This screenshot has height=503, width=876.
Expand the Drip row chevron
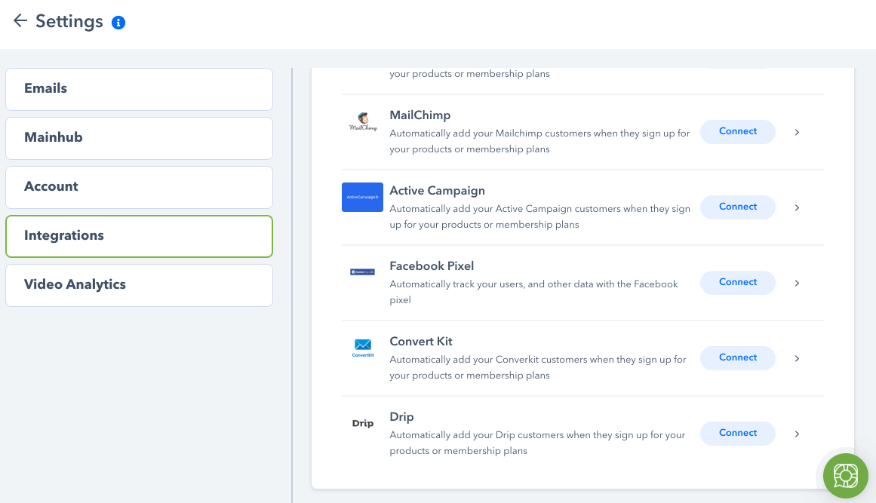798,434
